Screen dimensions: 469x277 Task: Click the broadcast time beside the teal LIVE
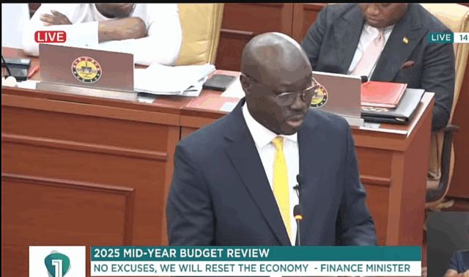pyautogui.click(x=464, y=37)
